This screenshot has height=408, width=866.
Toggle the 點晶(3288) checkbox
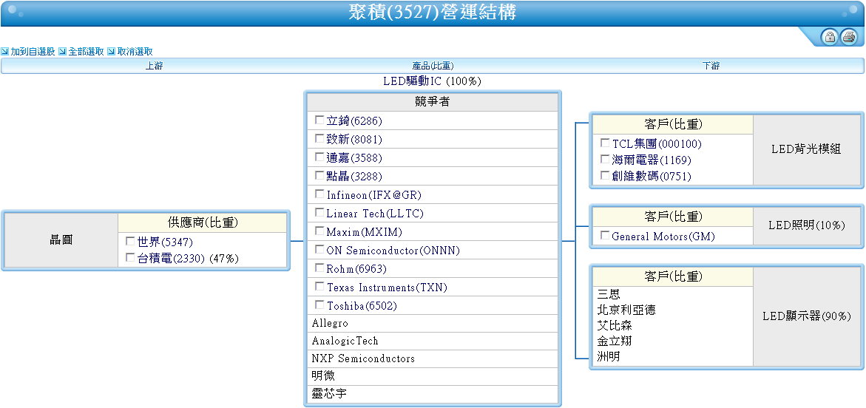coord(319,176)
